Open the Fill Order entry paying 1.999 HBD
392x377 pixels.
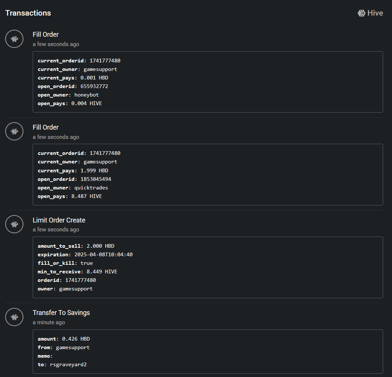[46, 127]
